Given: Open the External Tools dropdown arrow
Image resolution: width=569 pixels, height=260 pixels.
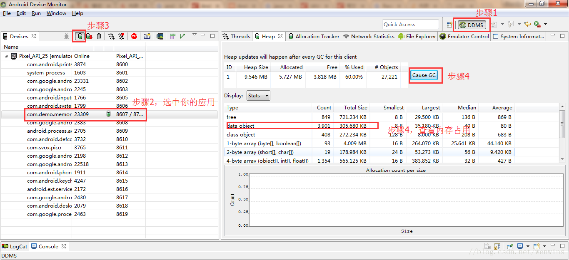Looking at the screenshot, I should click(x=545, y=25).
